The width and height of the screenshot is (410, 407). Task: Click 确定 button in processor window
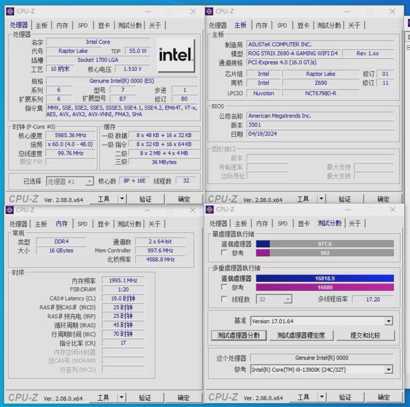184,199
